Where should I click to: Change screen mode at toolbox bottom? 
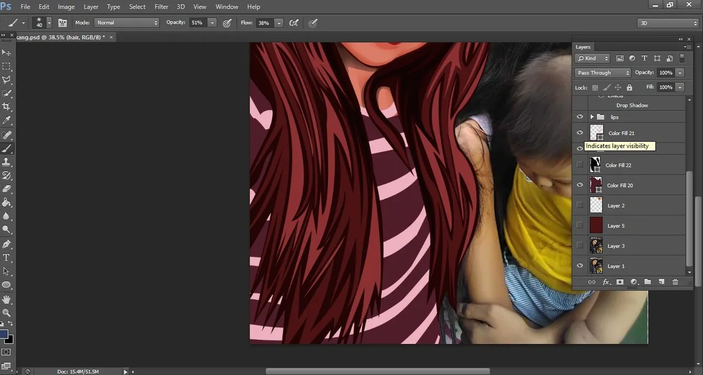coord(6,366)
